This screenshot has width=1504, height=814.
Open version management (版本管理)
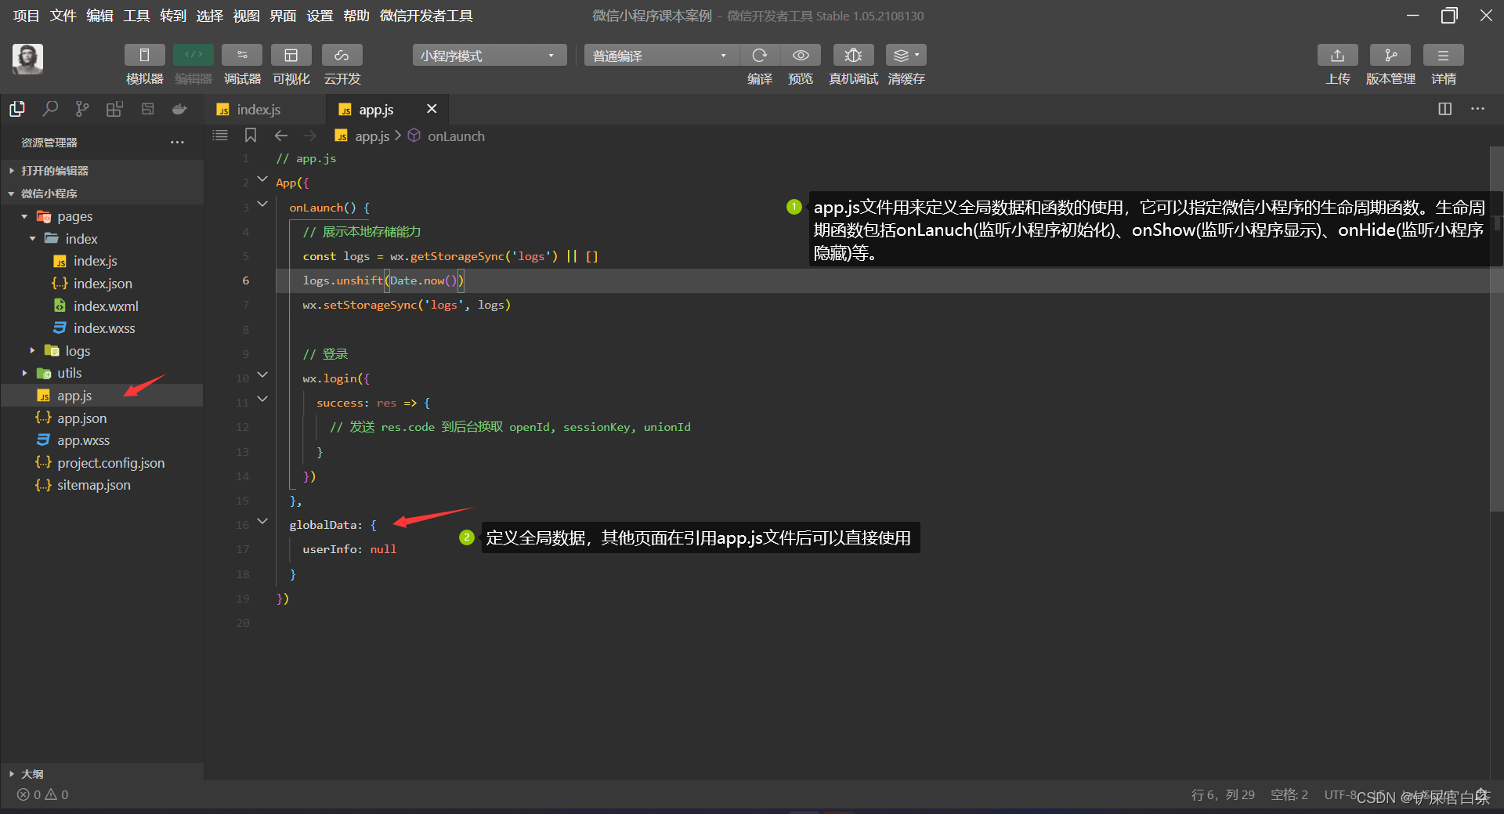(x=1390, y=55)
